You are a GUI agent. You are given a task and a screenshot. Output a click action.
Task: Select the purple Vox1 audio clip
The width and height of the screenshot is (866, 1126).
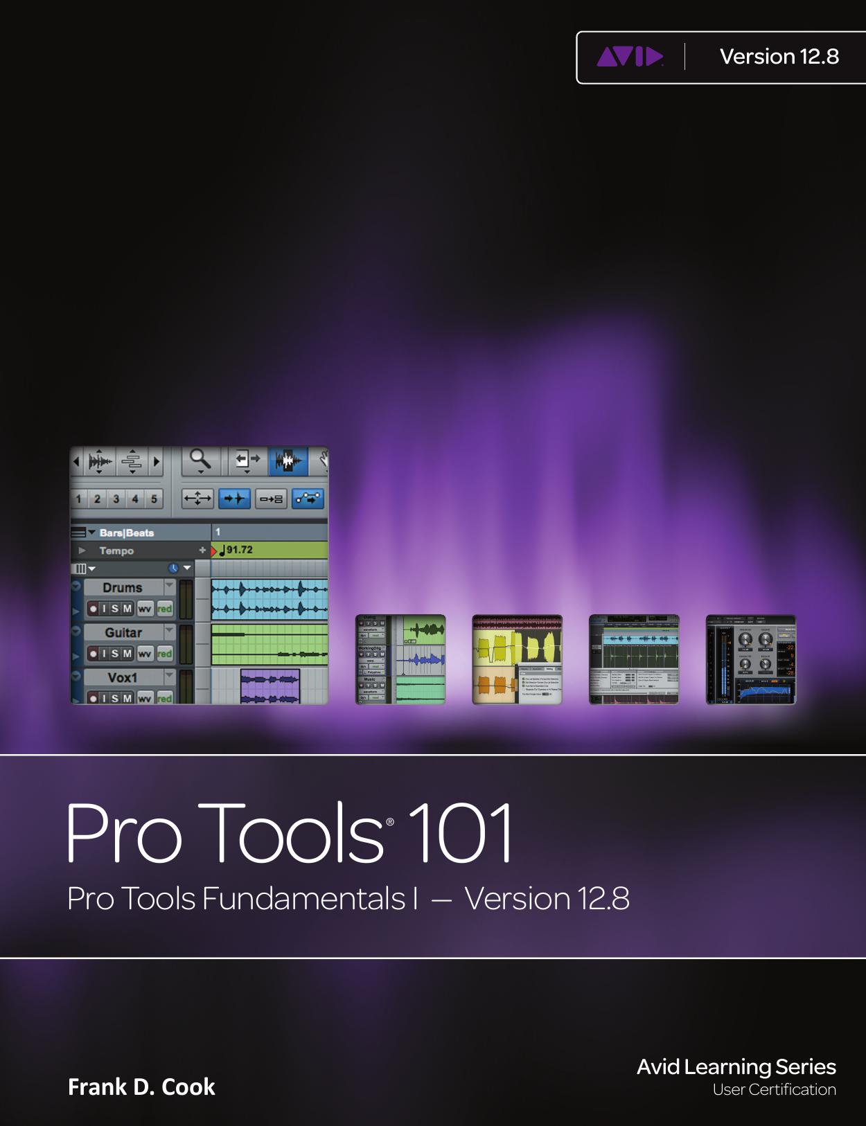click(270, 687)
